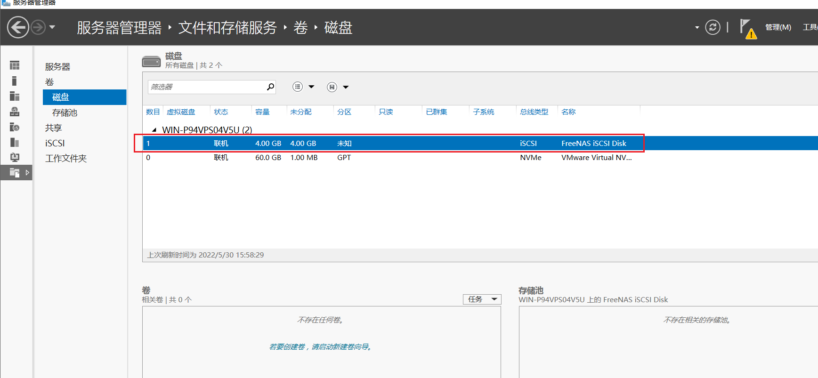Open 服务器 navigation item
This screenshot has height=378, width=818.
57,67
